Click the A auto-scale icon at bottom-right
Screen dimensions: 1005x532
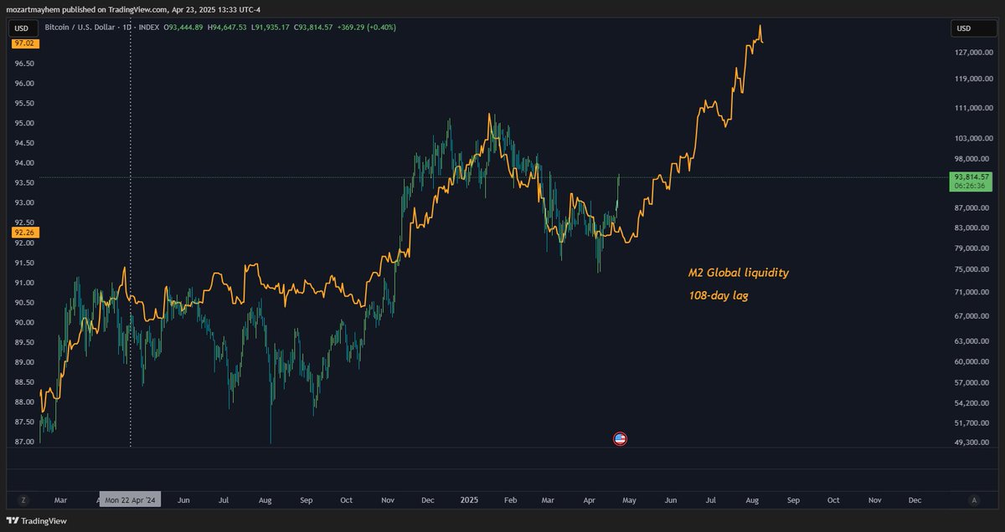pos(974,500)
